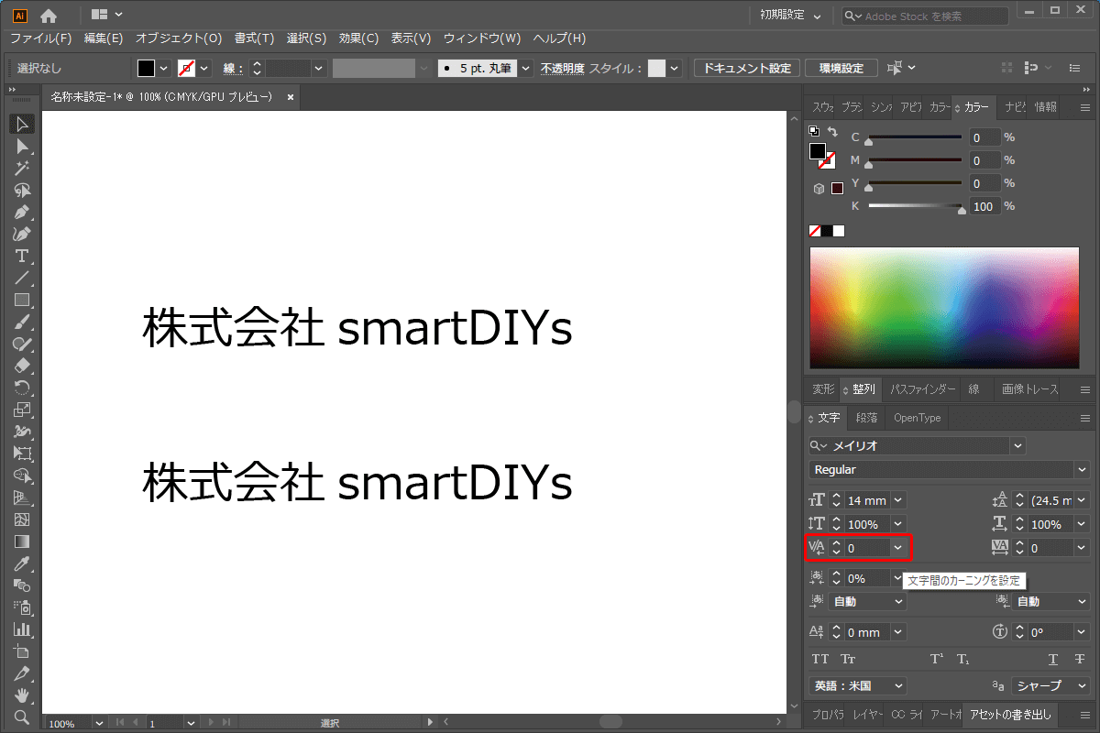Select the Line Segment tool
Image resolution: width=1100 pixels, height=733 pixels.
pyautogui.click(x=23, y=278)
